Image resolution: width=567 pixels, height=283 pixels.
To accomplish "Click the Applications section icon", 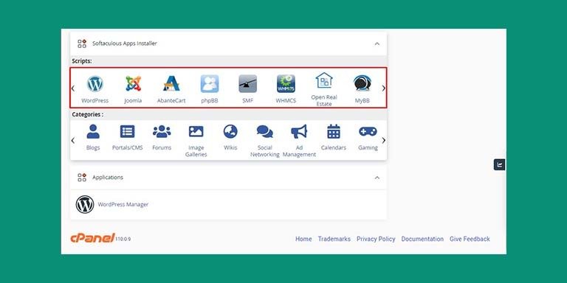I will click(x=82, y=178).
